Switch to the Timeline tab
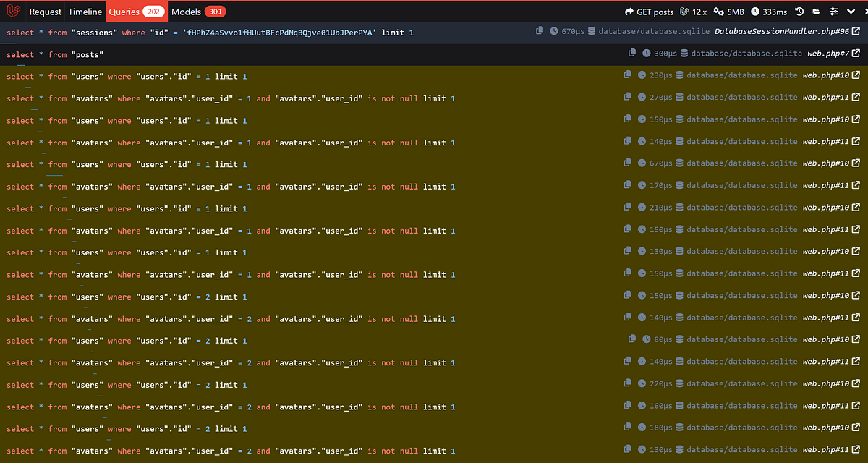868x463 pixels. (x=85, y=11)
